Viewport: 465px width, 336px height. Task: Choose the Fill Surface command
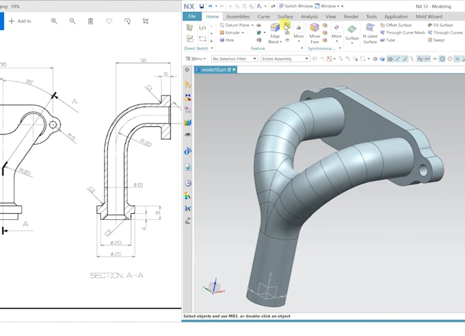click(x=440, y=25)
